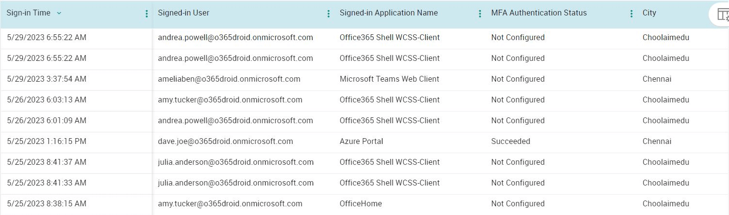Click the Succeeded MFA status cell
729x215 pixels.
[x=510, y=142]
